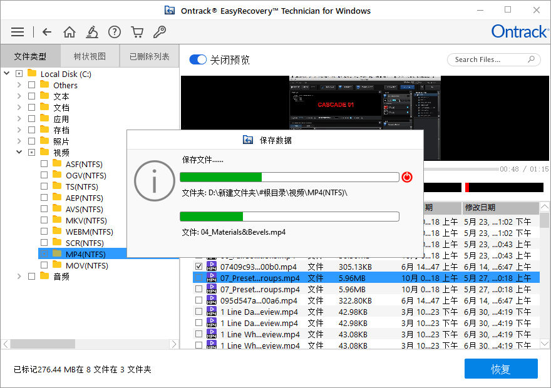This screenshot has width=551, height=388.
Task: Expand the 应用 folder node
Action: (x=19, y=119)
